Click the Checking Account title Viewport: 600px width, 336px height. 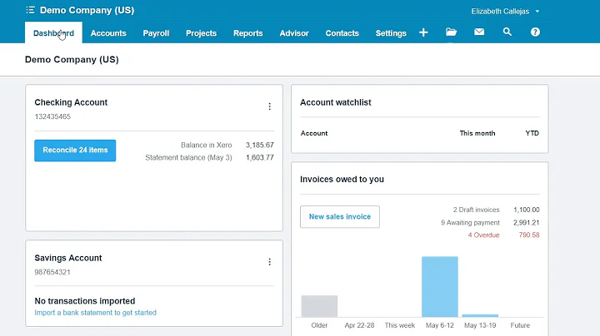click(x=71, y=102)
